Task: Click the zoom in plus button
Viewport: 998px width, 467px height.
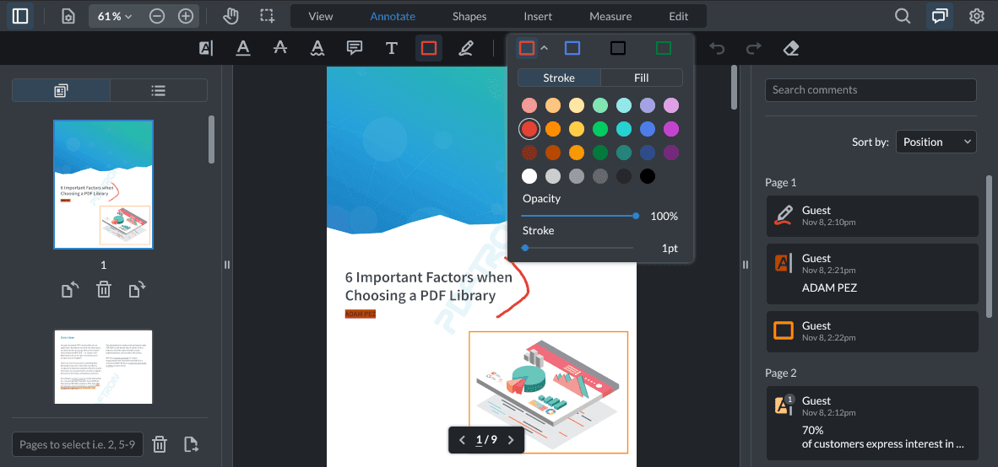Action: pyautogui.click(x=186, y=16)
